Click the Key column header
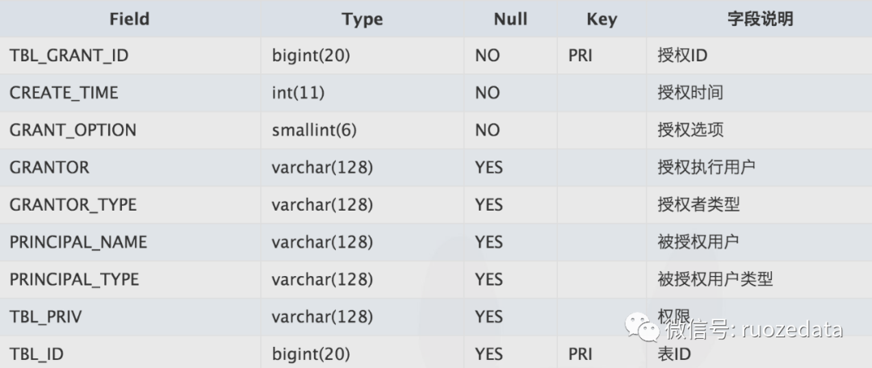 pyautogui.click(x=602, y=19)
